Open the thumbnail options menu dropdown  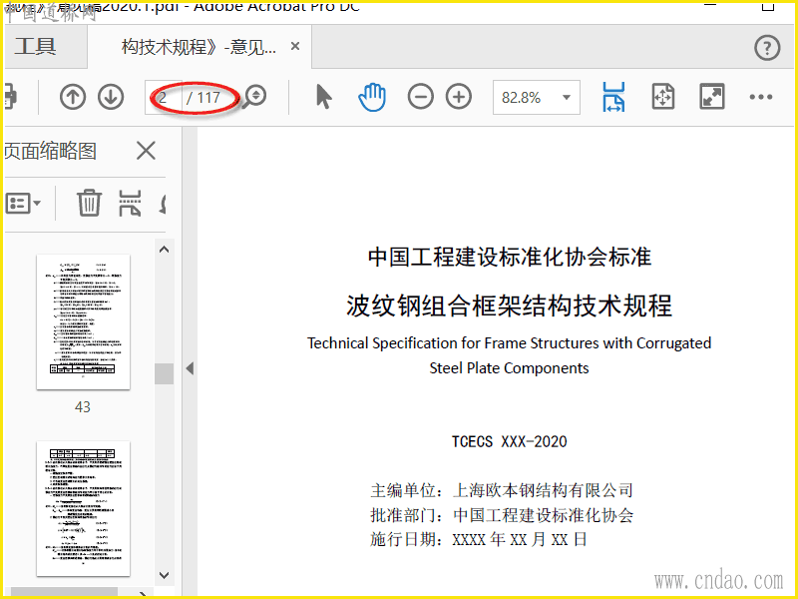point(23,204)
